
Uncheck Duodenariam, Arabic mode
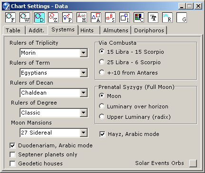click(x=12, y=145)
